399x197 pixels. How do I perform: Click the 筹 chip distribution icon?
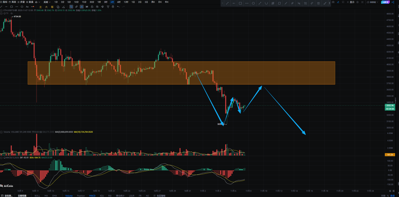52,7
